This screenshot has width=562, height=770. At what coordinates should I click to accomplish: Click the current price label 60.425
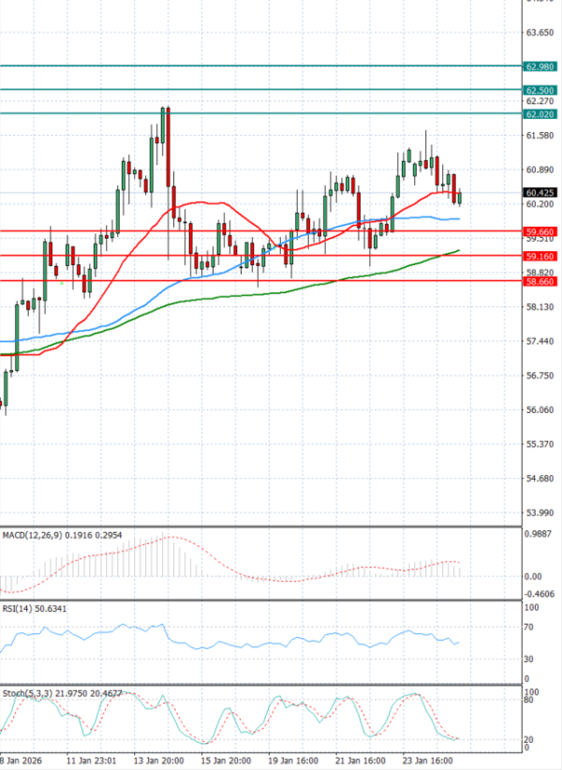(540, 193)
